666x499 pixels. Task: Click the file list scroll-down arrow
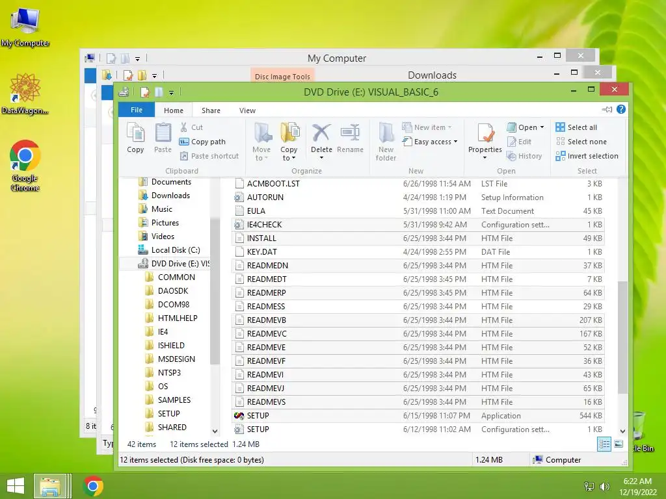pos(622,431)
